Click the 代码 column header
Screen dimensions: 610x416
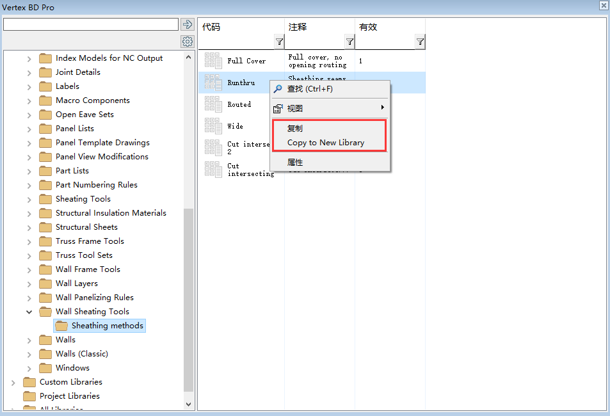[211, 27]
